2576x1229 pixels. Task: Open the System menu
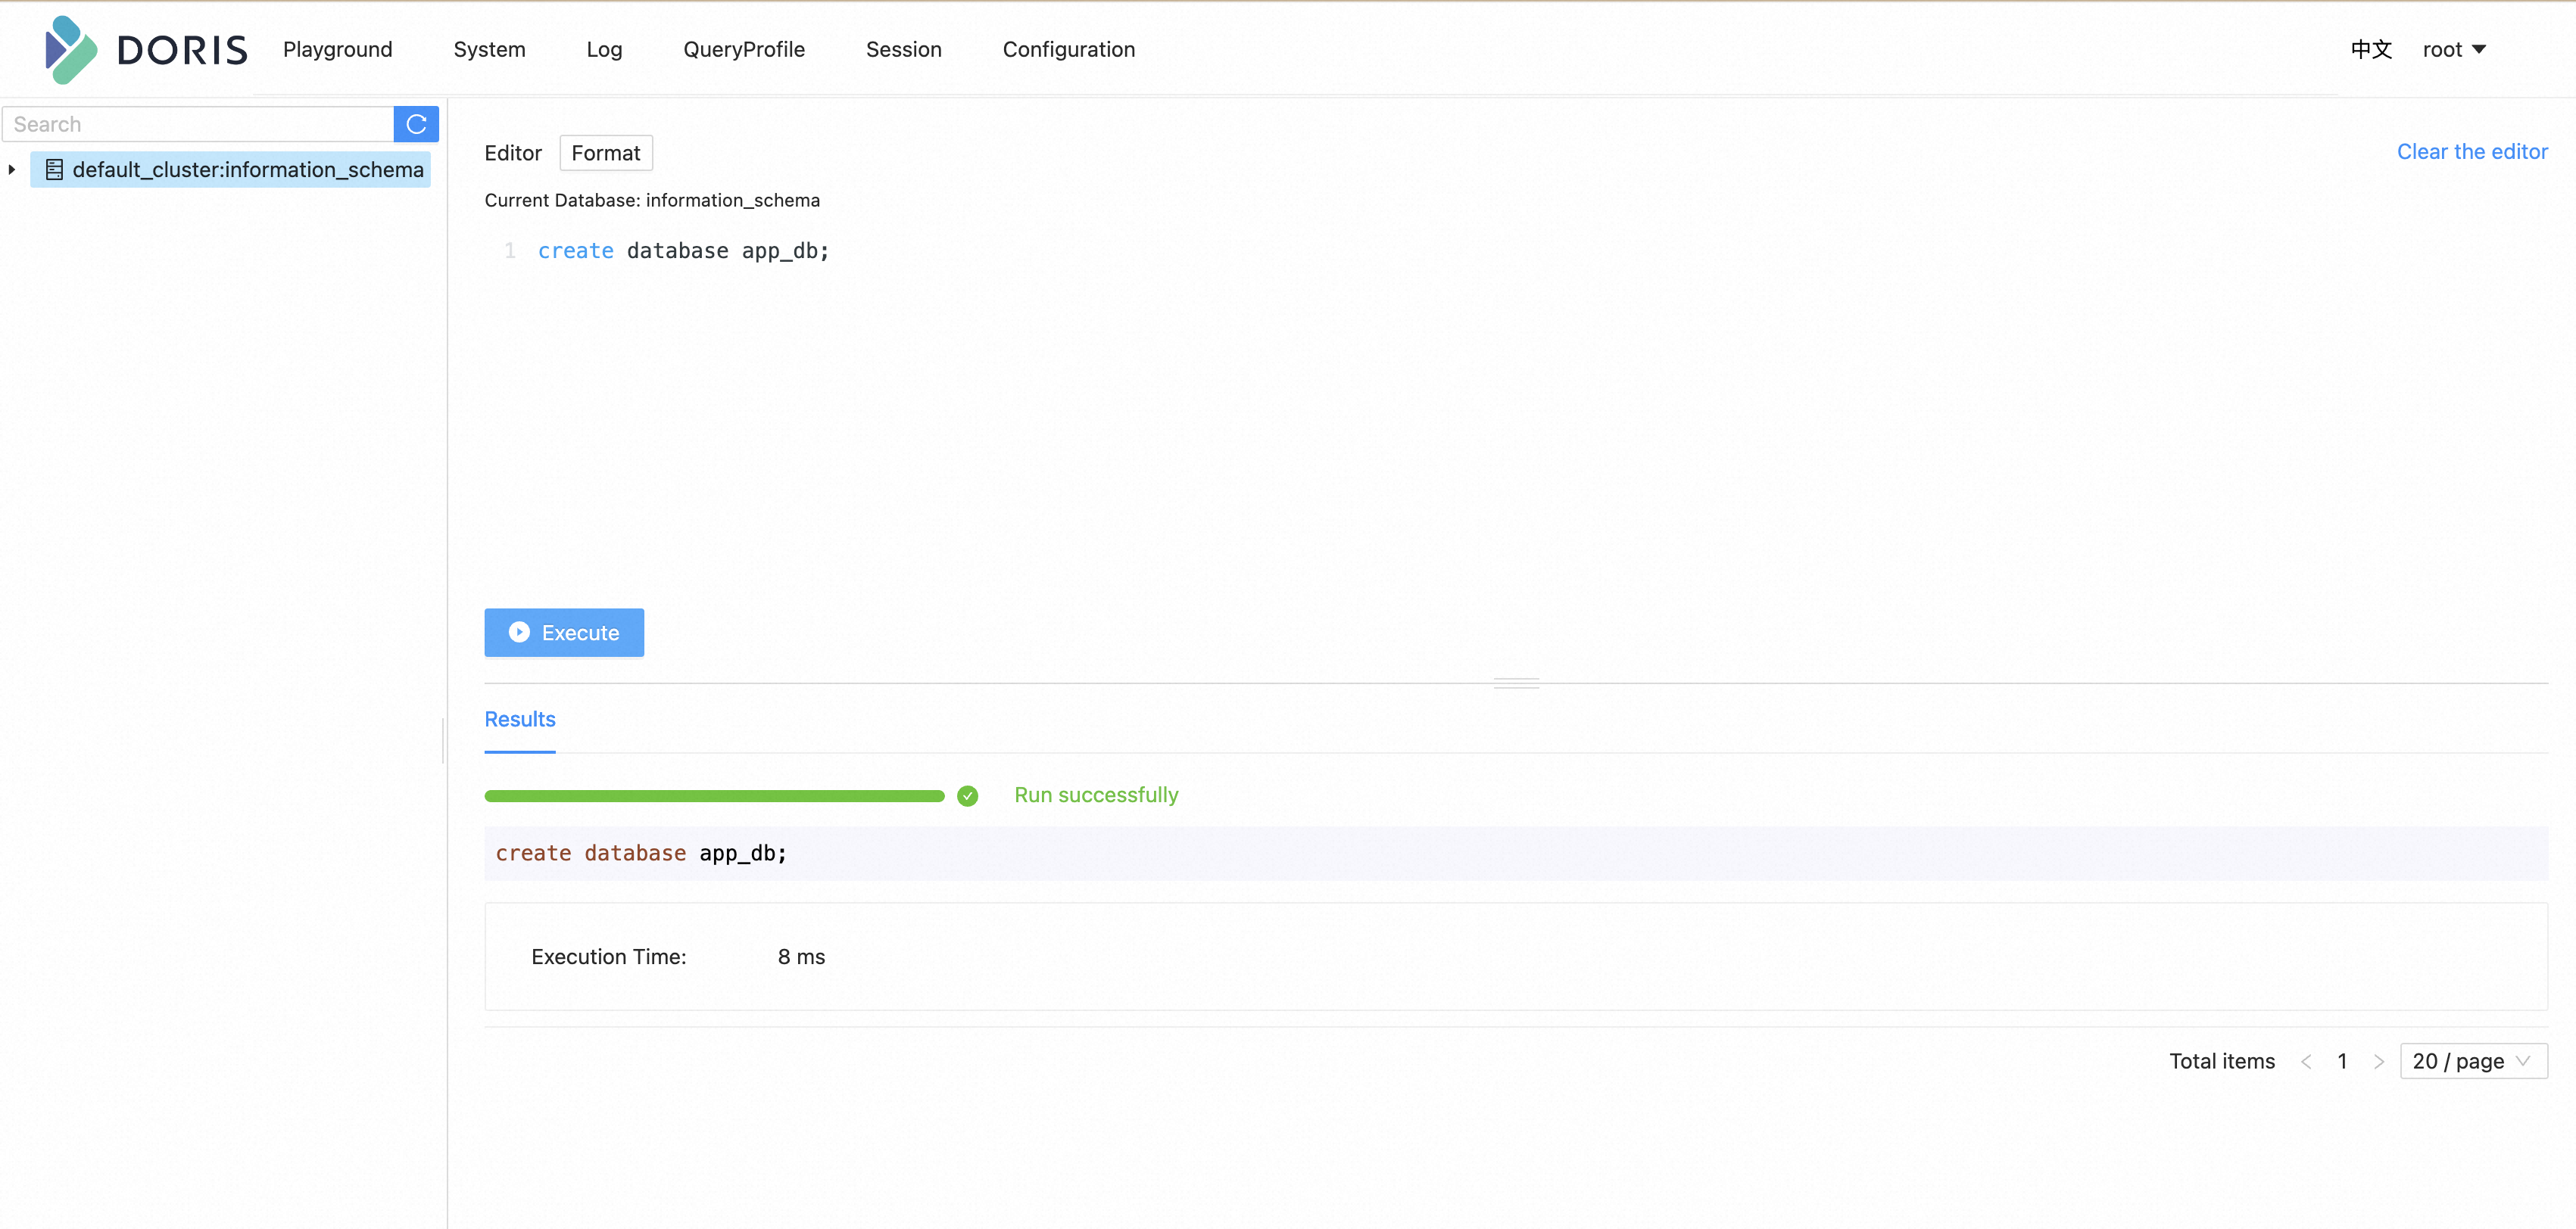pyautogui.click(x=489, y=49)
